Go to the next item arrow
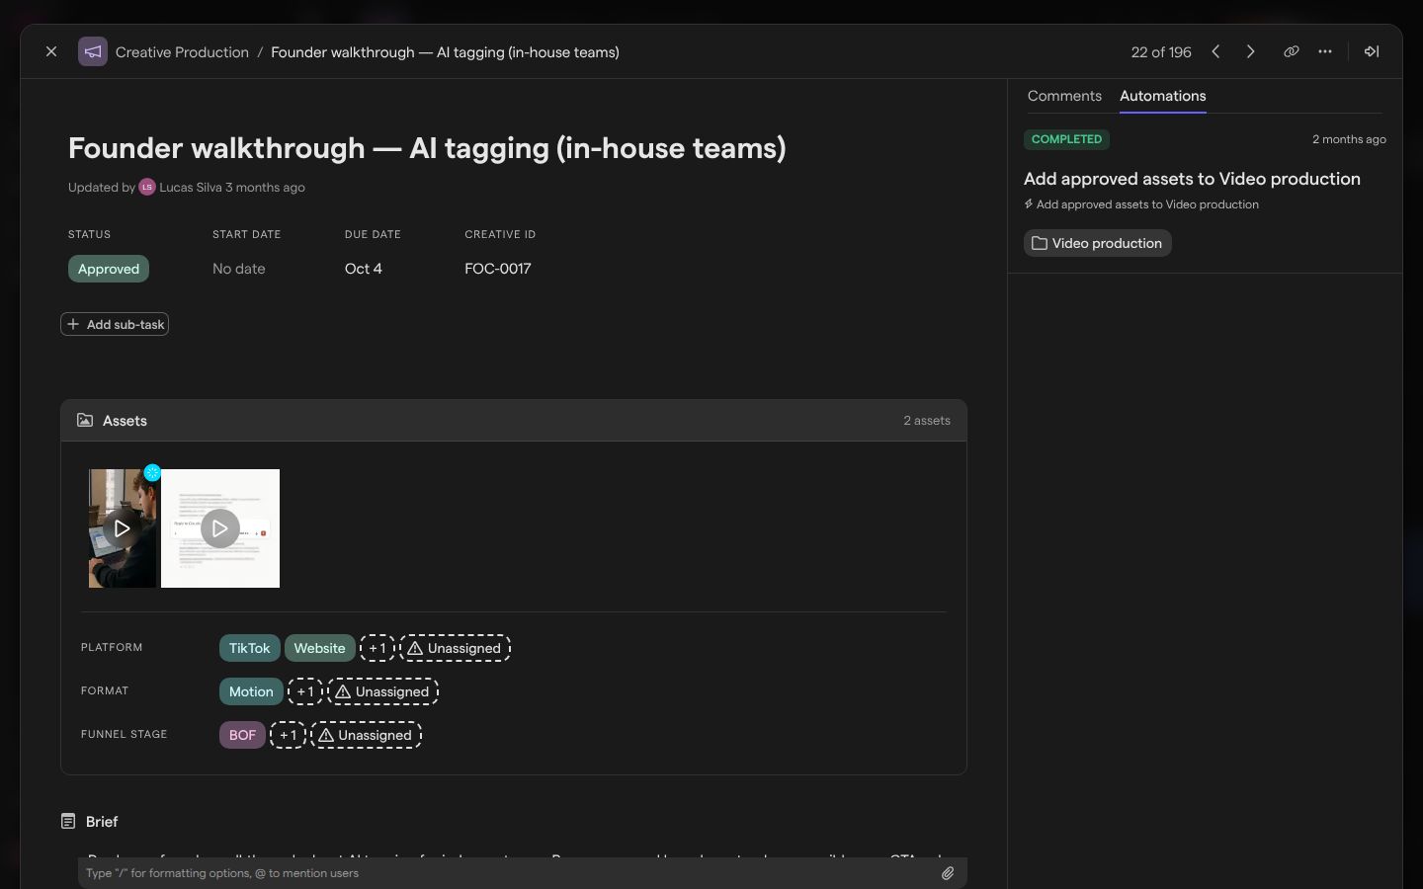Screen dimensions: 1423x889 coord(1250,51)
